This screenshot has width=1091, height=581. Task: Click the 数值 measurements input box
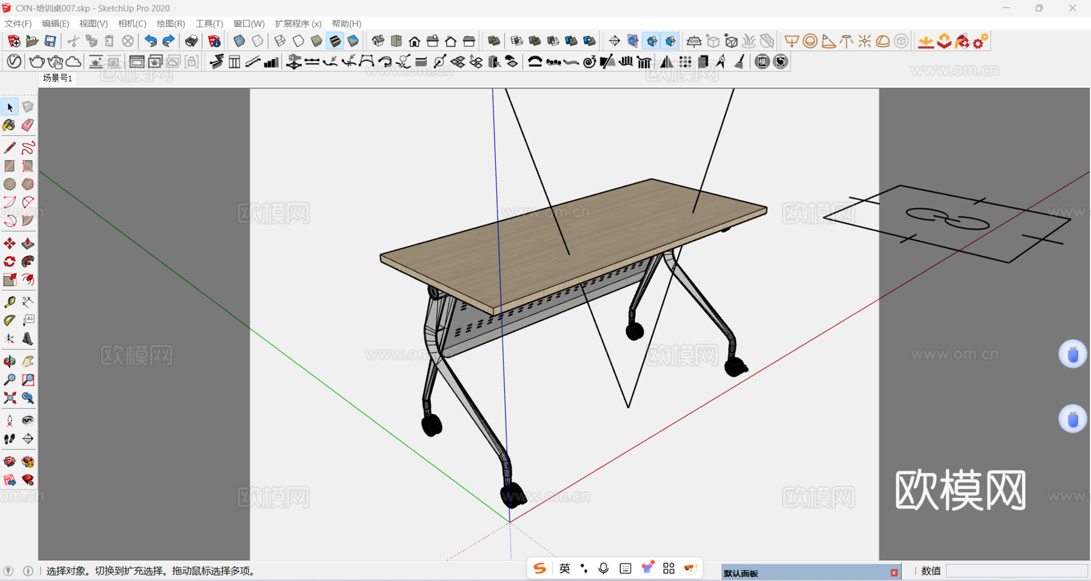pos(1016,571)
